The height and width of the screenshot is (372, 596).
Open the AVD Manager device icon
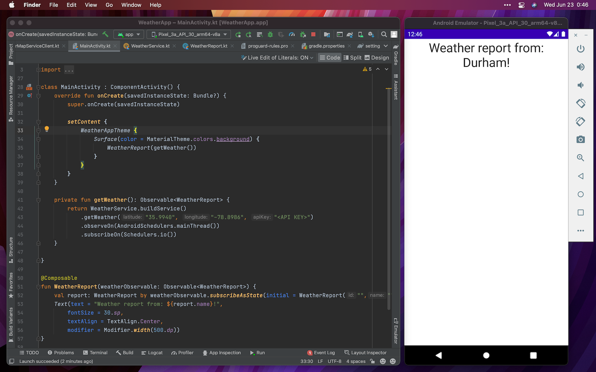[x=360, y=34]
